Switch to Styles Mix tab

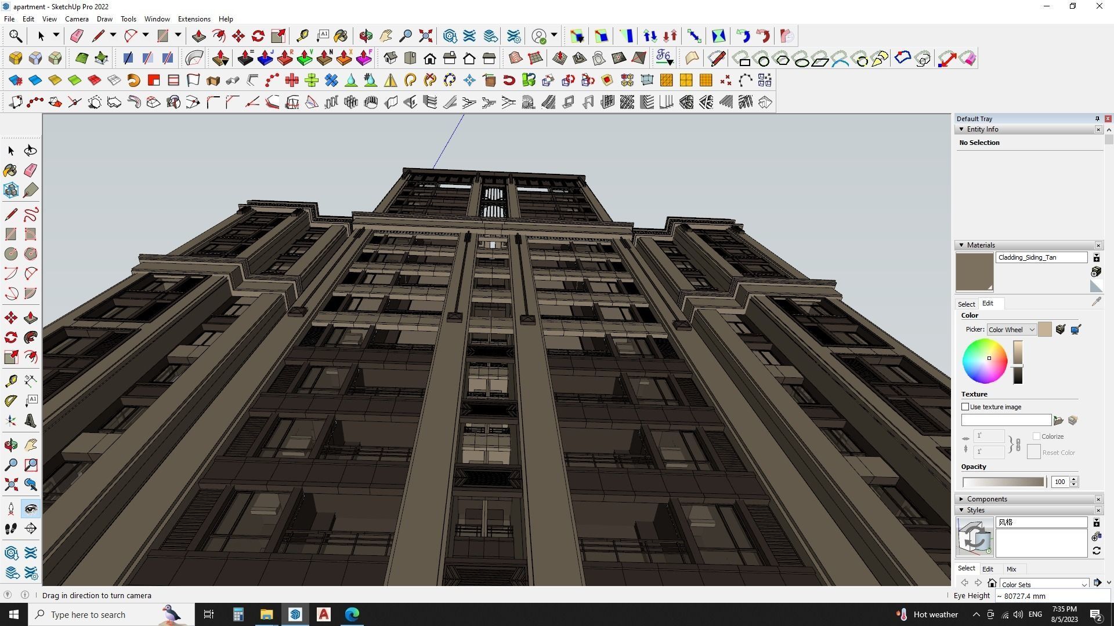pos(1011,569)
